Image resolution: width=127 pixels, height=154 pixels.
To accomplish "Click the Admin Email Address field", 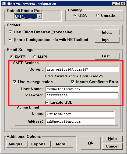I will coord(80,122).
